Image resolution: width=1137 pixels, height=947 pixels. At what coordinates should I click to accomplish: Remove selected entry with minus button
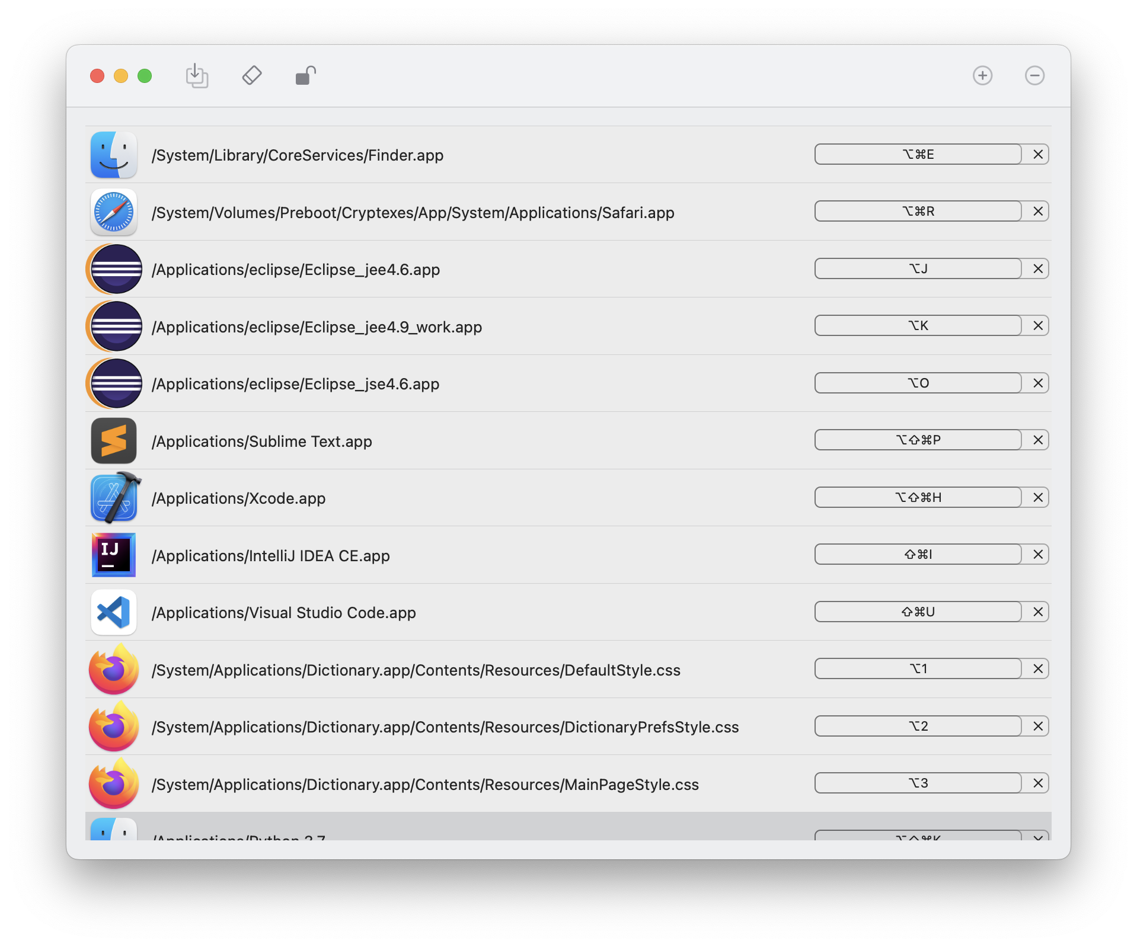point(1034,76)
